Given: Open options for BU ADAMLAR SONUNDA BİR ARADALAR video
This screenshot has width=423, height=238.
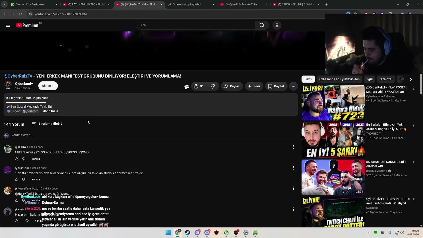Looking at the screenshot, I should (414, 163).
